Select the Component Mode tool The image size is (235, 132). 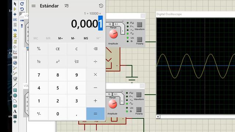pos(15,9)
